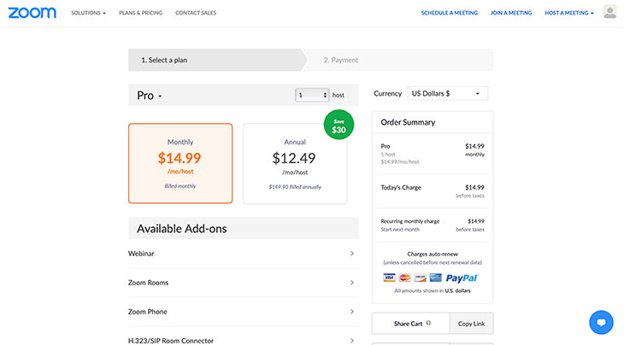
Task: Click the Share Cart help icon
Action: [x=428, y=324]
